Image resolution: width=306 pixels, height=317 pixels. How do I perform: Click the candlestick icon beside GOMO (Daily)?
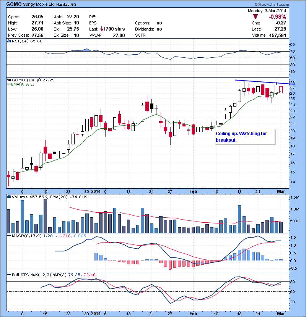[x=9, y=80]
